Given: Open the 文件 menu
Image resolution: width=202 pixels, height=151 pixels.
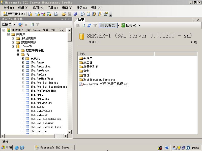Looking at the screenshot, I should (x=9, y=8).
